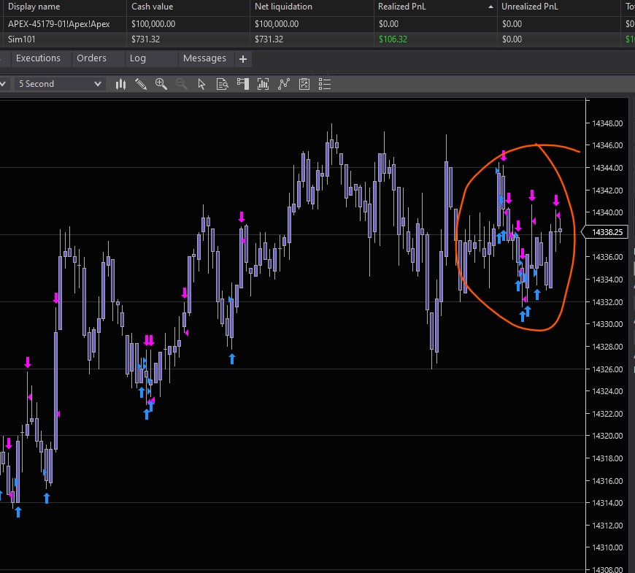This screenshot has height=573, width=635.
Task: Open the Properties list icon
Action: [x=325, y=84]
